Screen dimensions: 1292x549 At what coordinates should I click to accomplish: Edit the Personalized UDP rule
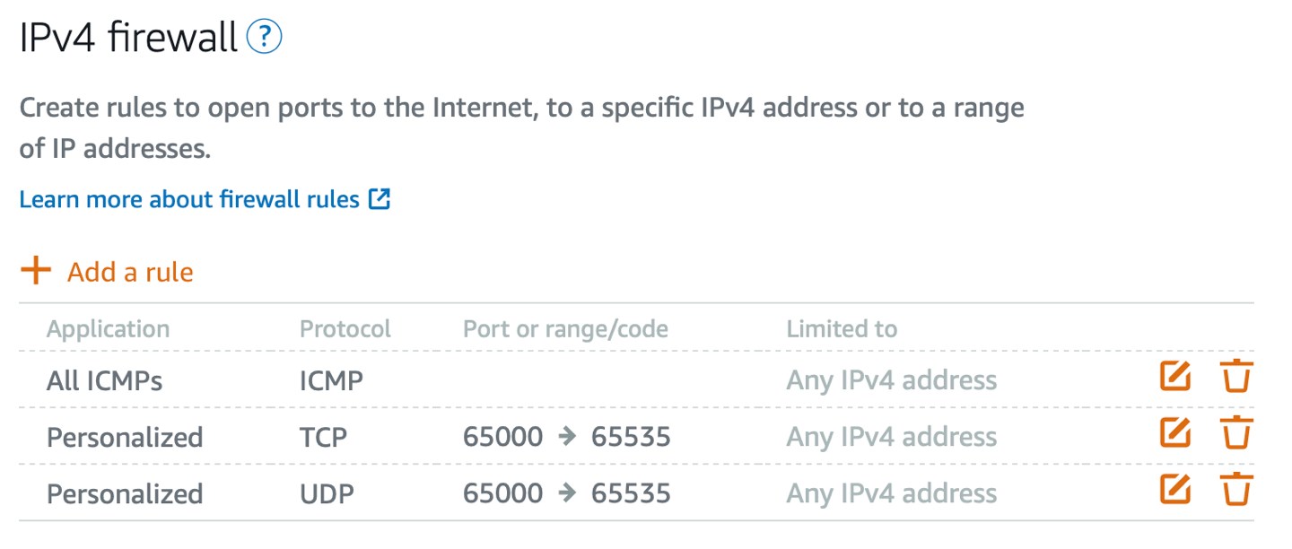click(1175, 490)
